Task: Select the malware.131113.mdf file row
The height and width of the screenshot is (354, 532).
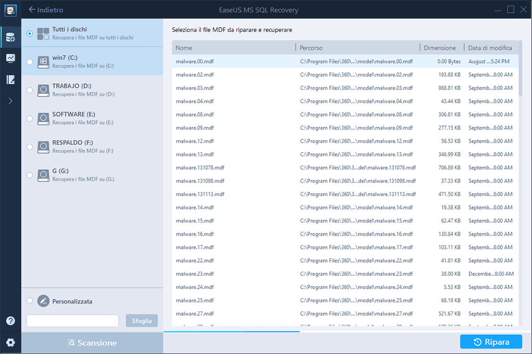Action: tap(345, 194)
